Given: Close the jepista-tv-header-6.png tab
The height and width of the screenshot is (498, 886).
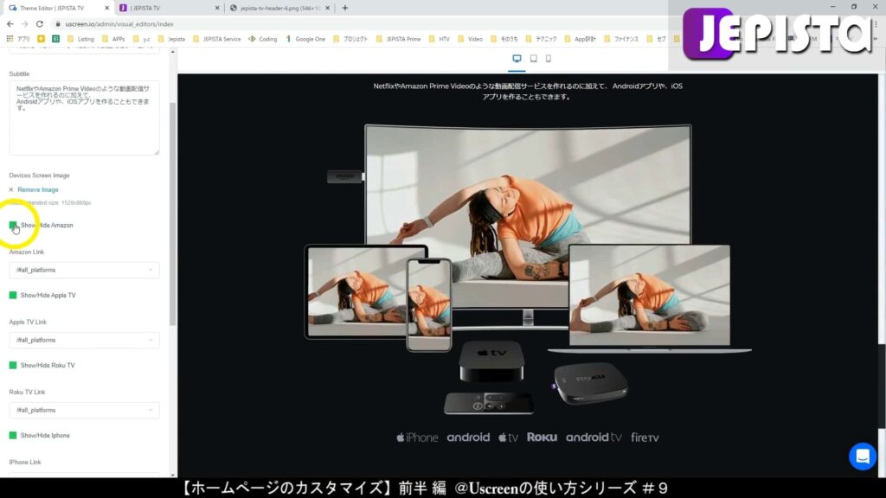Looking at the screenshot, I should tap(328, 8).
